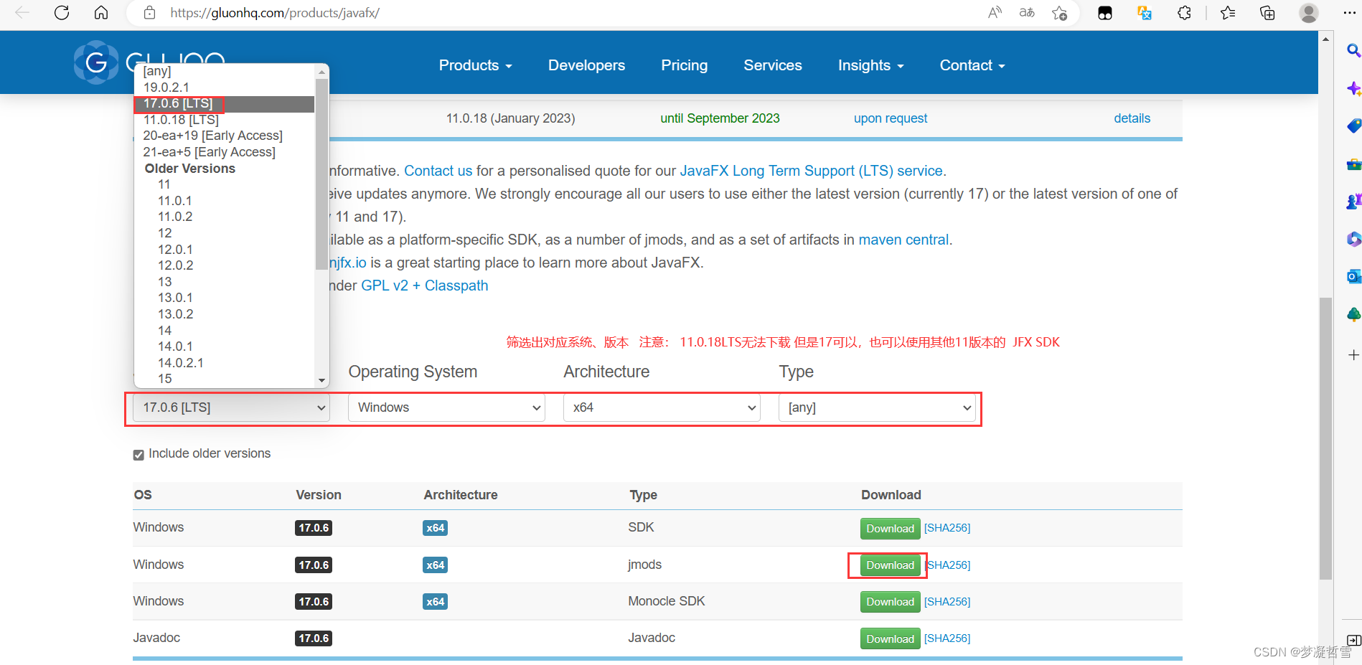Open the translate page icon
1362x665 pixels.
[1027, 12]
